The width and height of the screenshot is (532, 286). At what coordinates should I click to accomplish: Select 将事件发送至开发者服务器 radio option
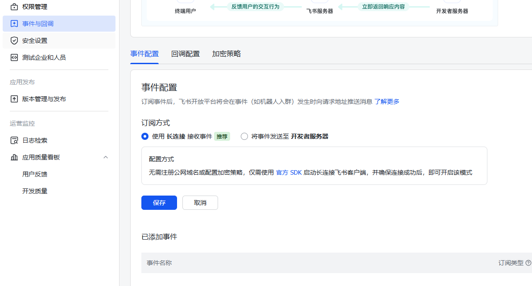244,137
